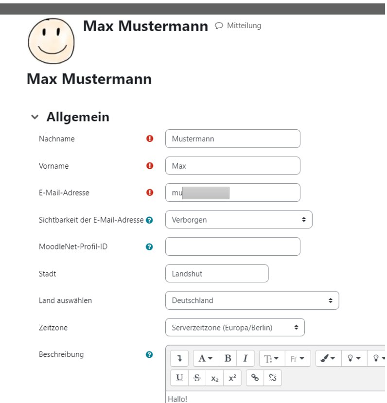
Task: Apply strikethrough formatting in the editor
Action: pos(197,378)
